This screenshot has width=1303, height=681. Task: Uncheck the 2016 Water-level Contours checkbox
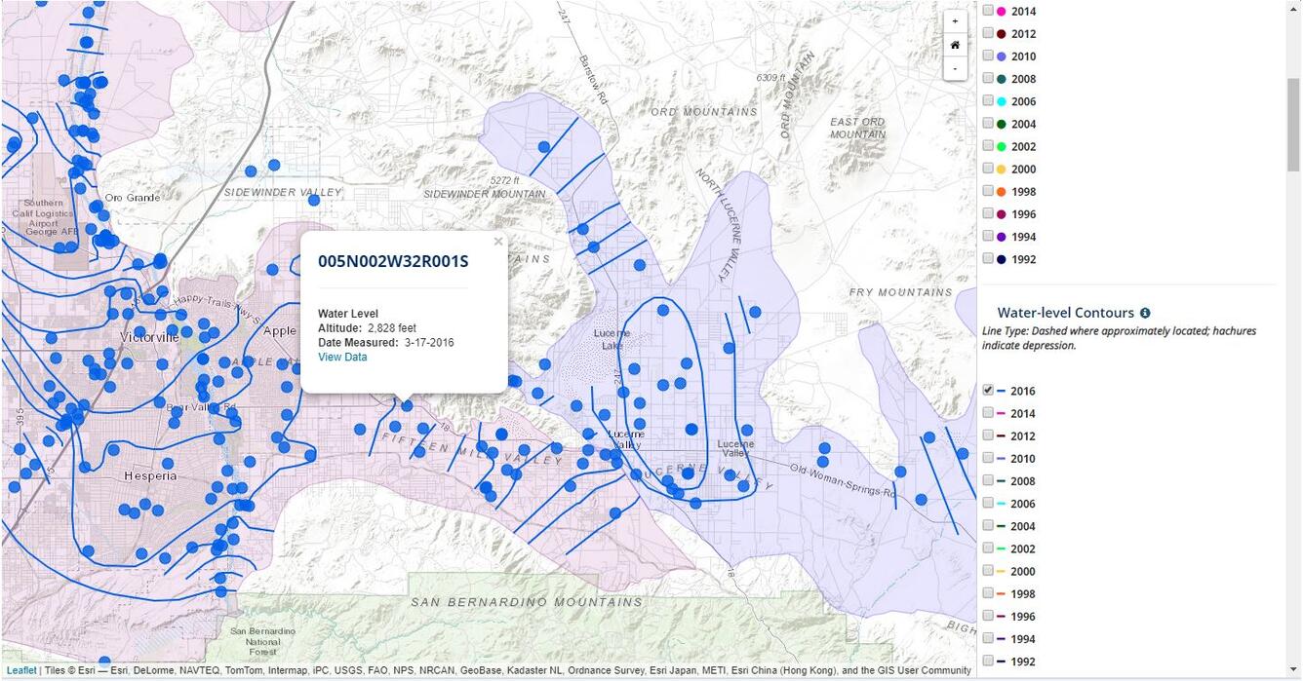click(988, 390)
